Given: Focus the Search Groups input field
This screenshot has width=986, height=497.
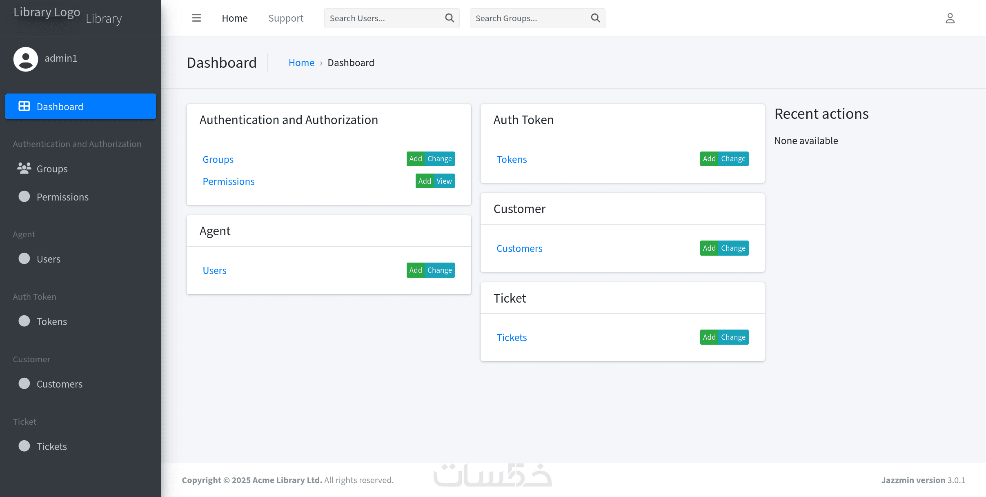Looking at the screenshot, I should [x=530, y=18].
